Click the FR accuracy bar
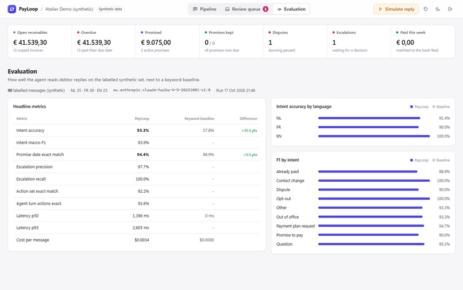The image size is (463, 290). tap(369, 127)
